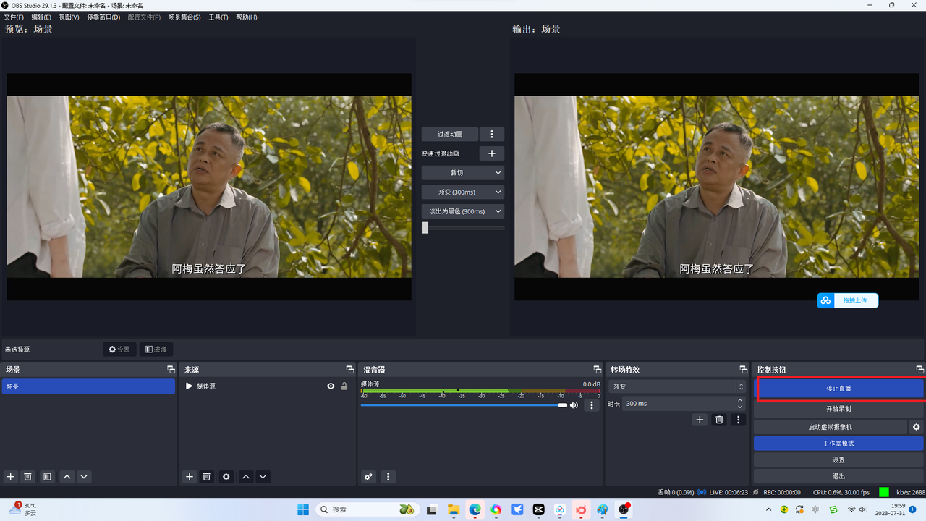
Task: Move the selected source up
Action: pyautogui.click(x=246, y=477)
